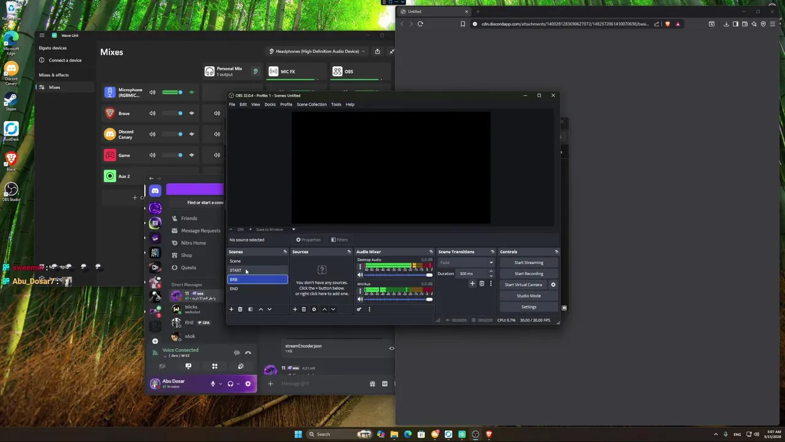Image resolution: width=785 pixels, height=442 pixels.
Task: Add a scene transition with plus icon
Action: tap(472, 284)
